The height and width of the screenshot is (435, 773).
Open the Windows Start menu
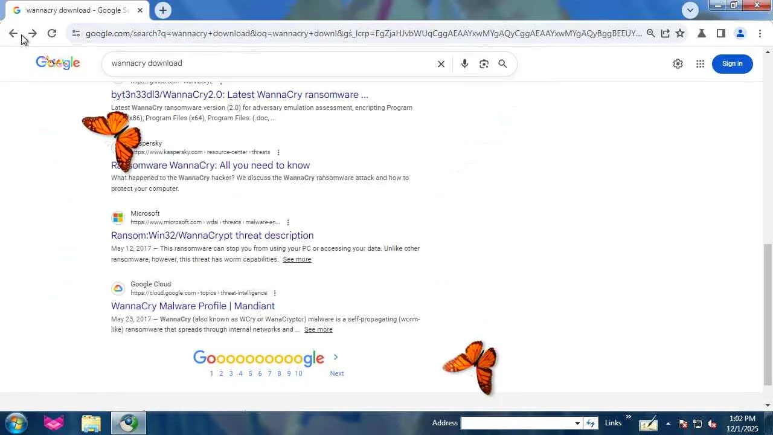tap(16, 423)
